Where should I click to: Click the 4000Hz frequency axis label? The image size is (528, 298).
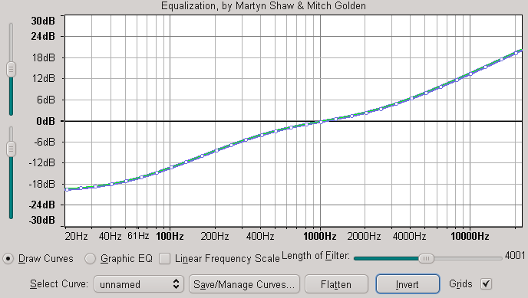point(409,236)
